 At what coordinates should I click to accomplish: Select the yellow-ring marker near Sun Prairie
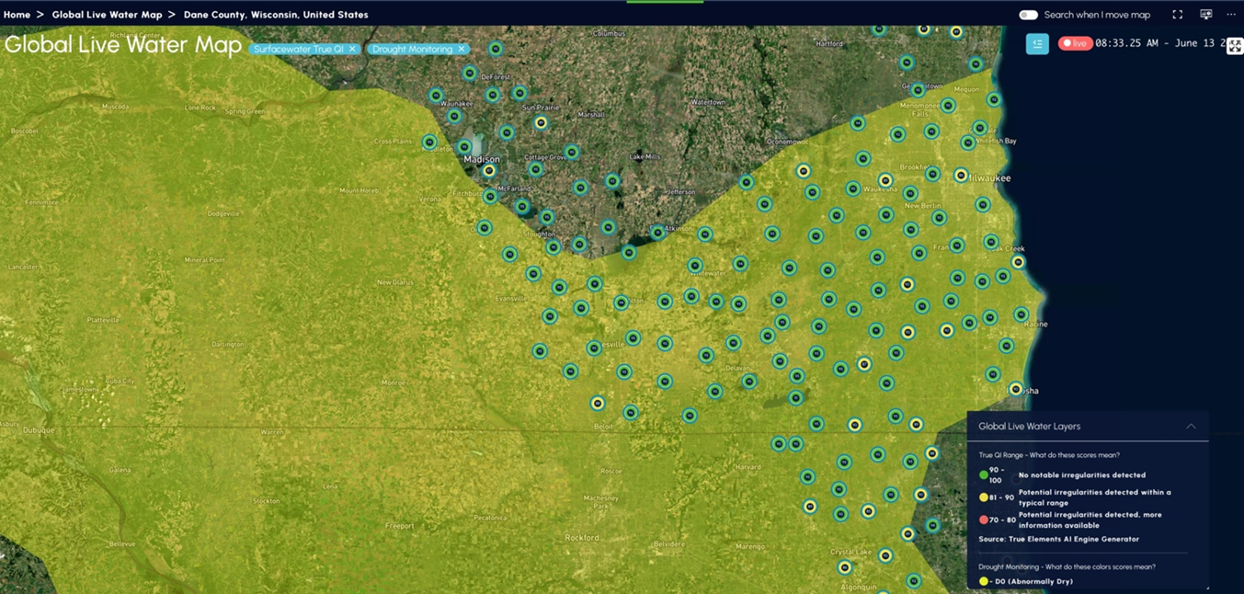coord(541,122)
